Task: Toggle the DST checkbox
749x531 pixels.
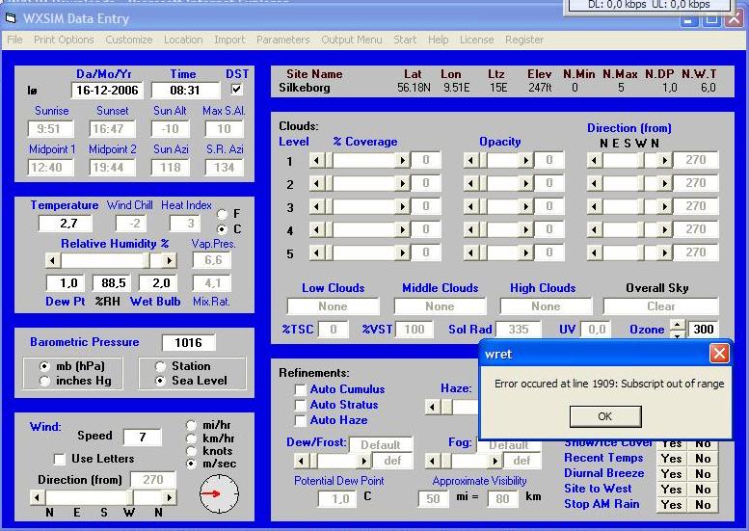Action: tap(236, 90)
